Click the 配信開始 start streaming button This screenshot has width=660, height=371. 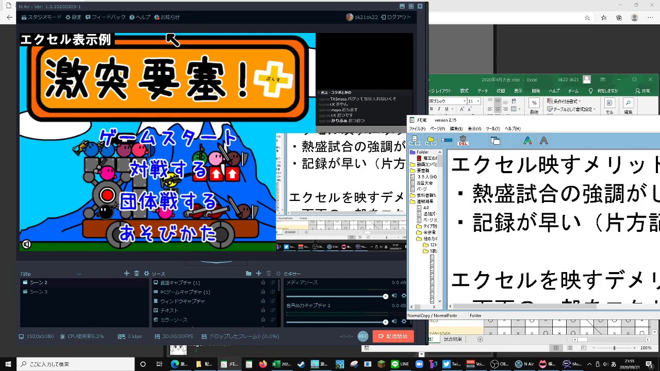coord(393,336)
